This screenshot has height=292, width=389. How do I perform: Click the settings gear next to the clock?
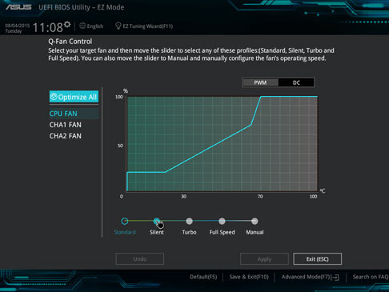coord(67,24)
